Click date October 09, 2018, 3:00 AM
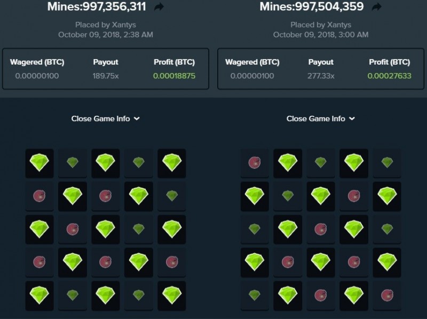Image resolution: width=427 pixels, height=319 pixels. click(x=321, y=35)
